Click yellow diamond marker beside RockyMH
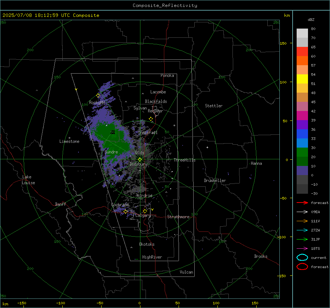 pyautogui.click(x=98, y=96)
